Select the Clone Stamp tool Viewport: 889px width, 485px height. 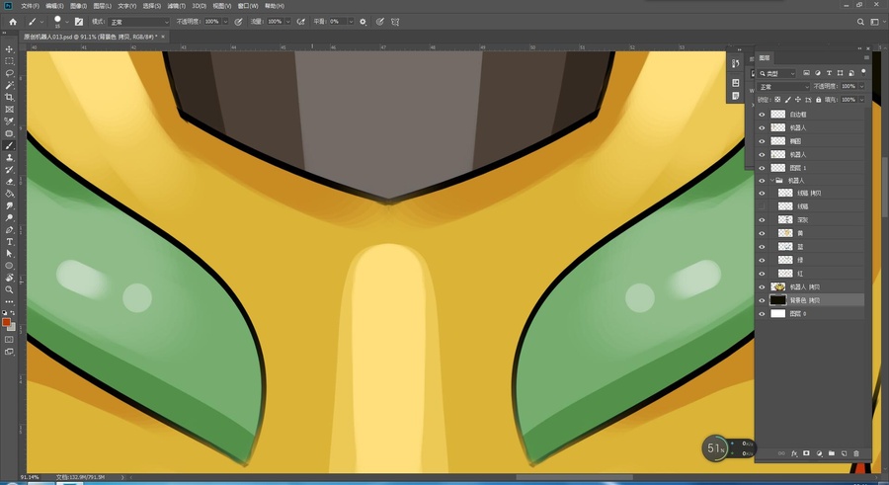pos(9,158)
